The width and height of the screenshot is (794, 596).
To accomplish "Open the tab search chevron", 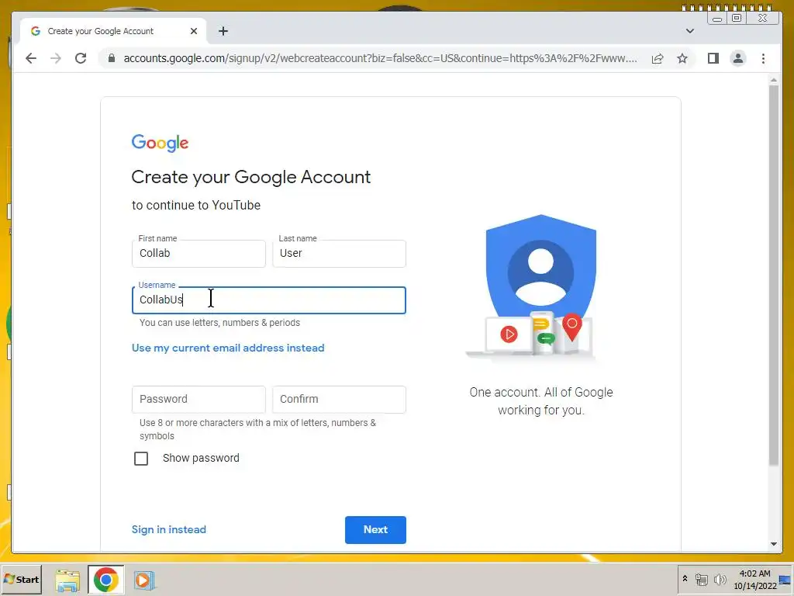I will [689, 31].
